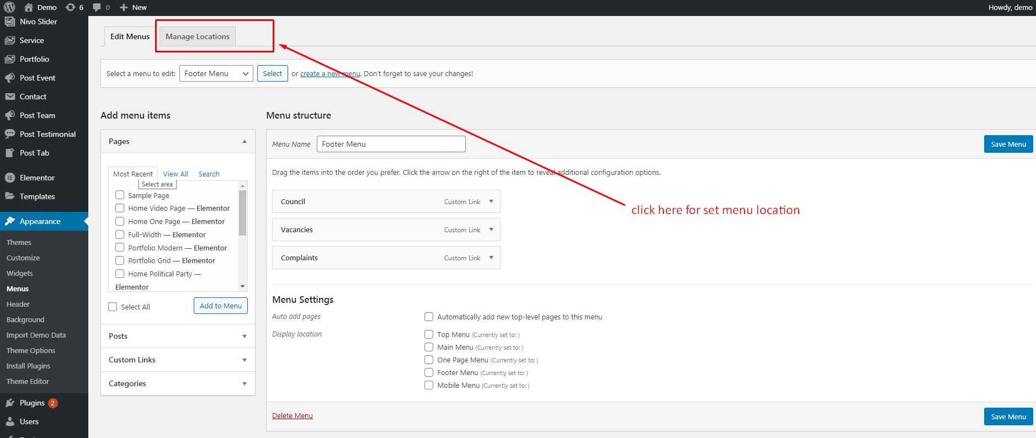Click the WordPress logo icon
Image resolution: width=1036 pixels, height=438 pixels.
coord(9,7)
